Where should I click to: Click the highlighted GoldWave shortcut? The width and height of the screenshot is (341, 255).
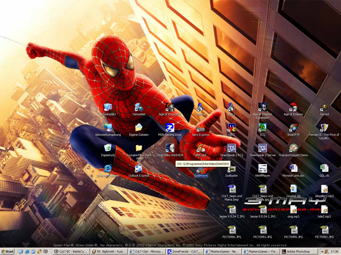coord(201,173)
